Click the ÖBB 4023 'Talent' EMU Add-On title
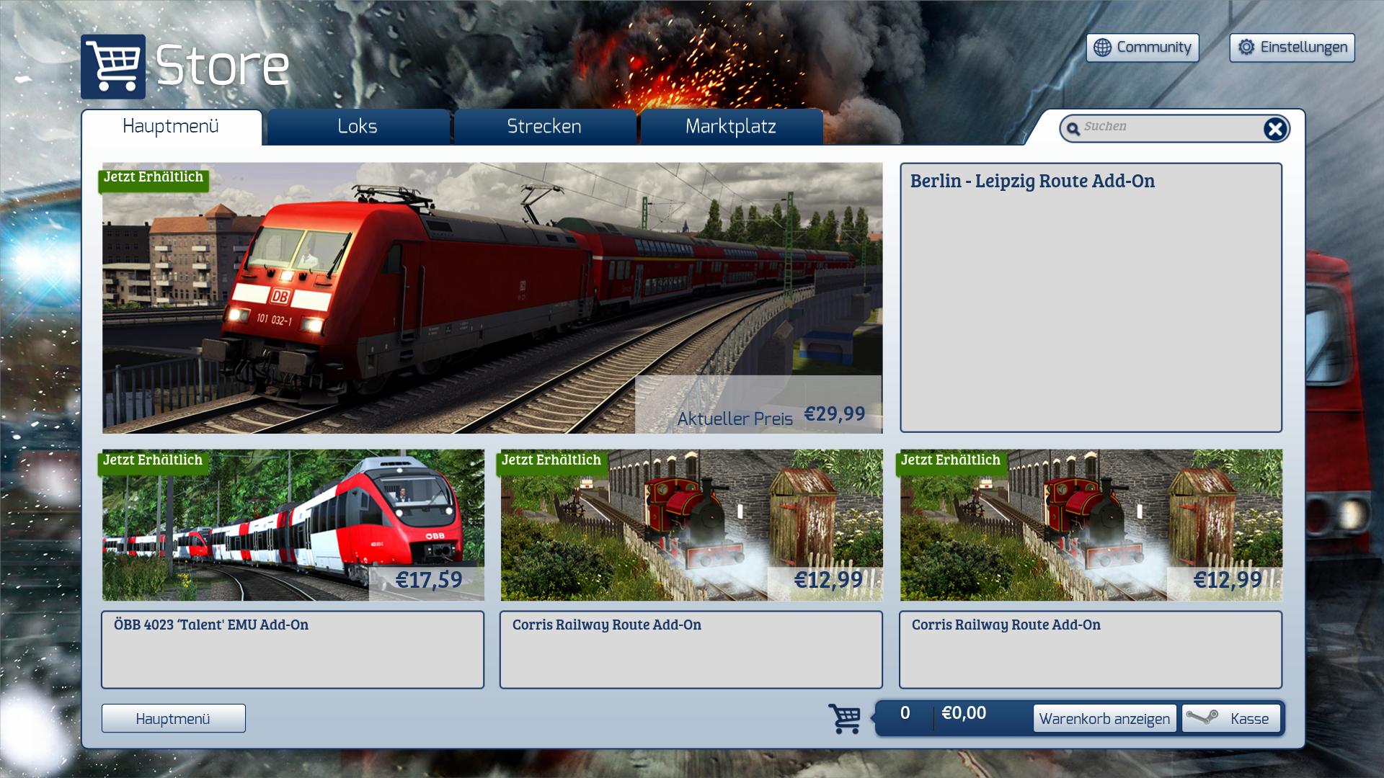1384x778 pixels. point(210,625)
